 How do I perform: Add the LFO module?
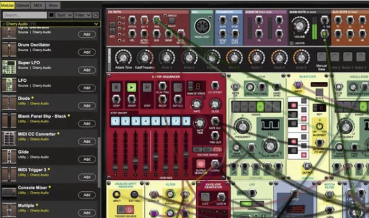[x=87, y=88]
